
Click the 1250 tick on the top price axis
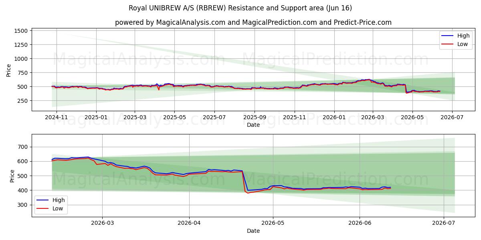(21, 45)
